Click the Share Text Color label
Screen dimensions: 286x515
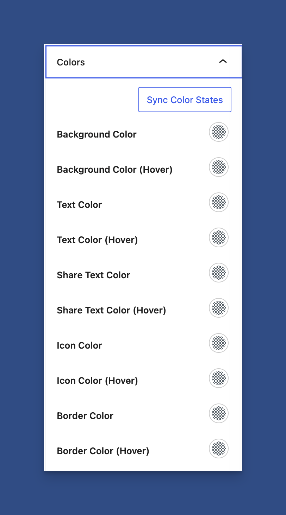(93, 275)
